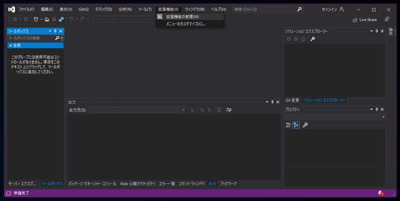Switch to the エラー一覧 tab
Image resolution: width=400 pixels, height=201 pixels.
point(167,184)
